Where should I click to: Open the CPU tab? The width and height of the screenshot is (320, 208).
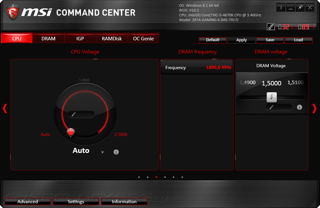[x=16, y=38]
